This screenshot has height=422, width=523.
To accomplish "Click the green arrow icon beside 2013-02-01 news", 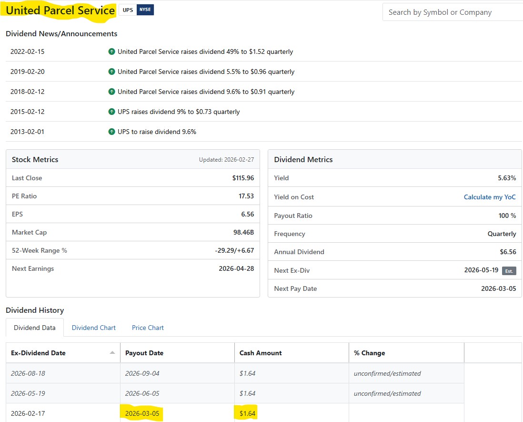I will tap(111, 132).
